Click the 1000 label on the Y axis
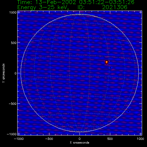 [13, 12]
